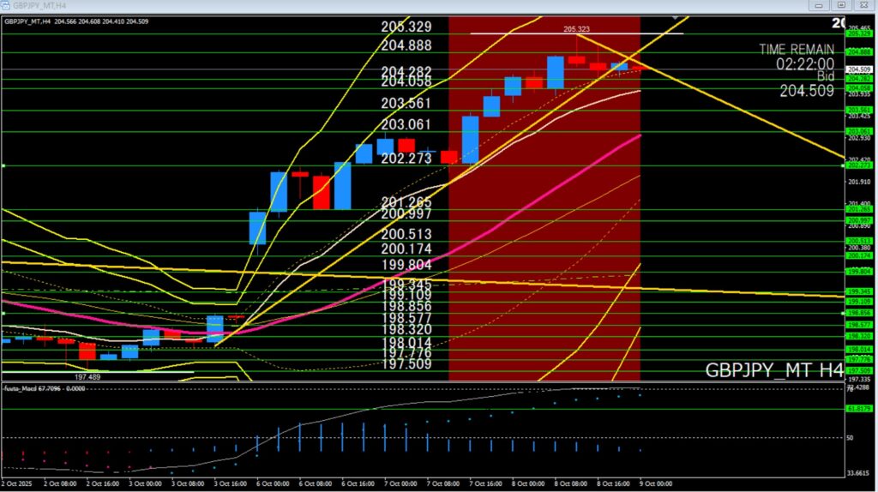Click the white 204.509 bid price tag on axis
The image size is (878, 492).
[x=860, y=69]
